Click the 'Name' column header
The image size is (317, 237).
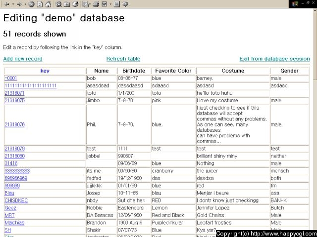(x=102, y=71)
